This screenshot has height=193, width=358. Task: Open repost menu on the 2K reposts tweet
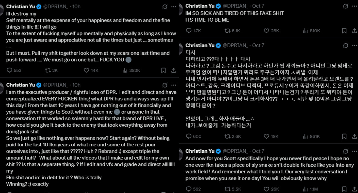point(48,70)
